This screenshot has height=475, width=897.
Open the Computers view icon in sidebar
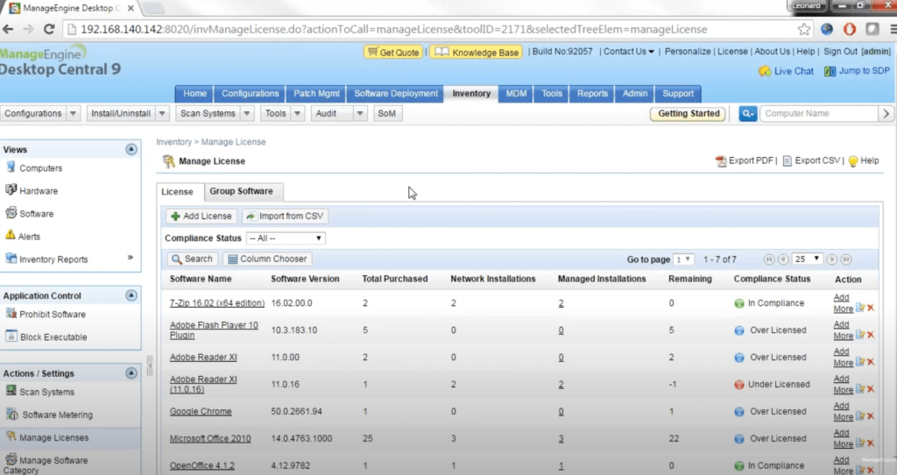coord(11,167)
